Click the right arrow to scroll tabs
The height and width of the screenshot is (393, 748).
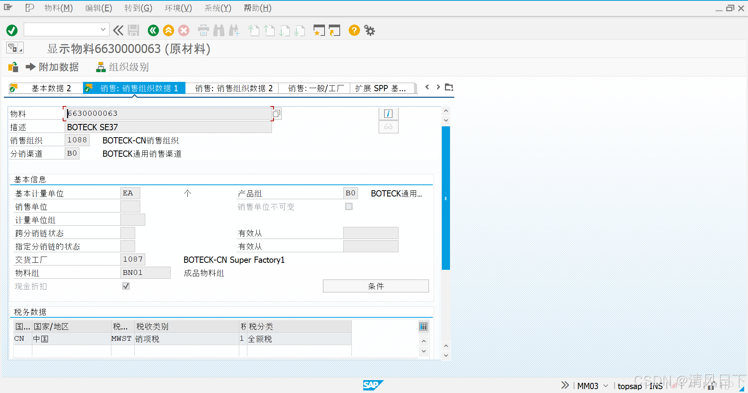click(438, 87)
